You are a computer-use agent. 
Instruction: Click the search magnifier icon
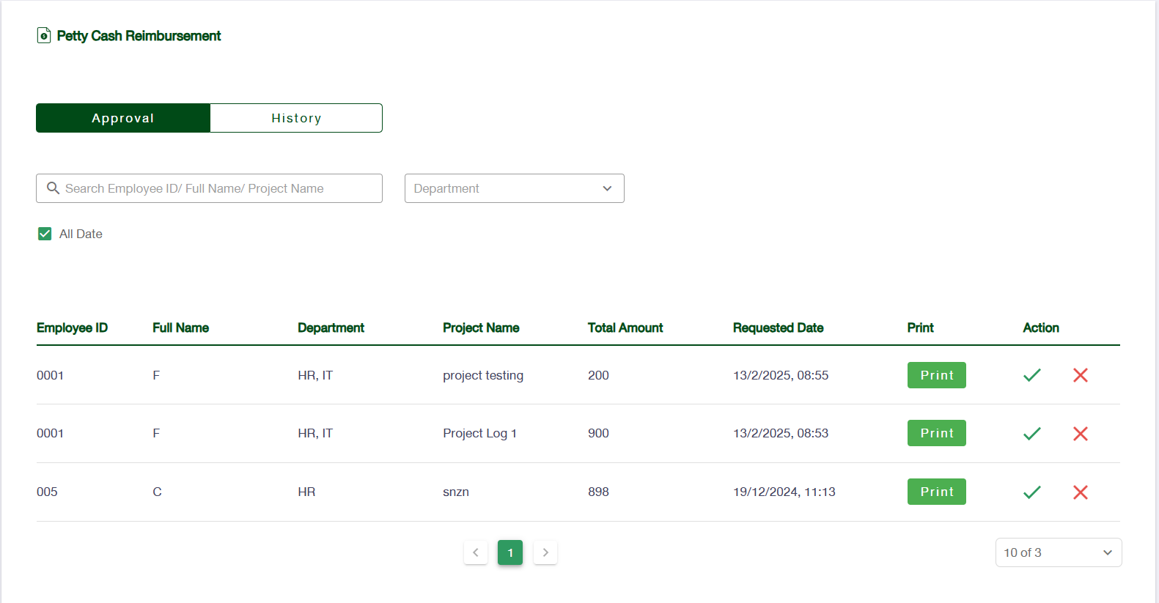(x=53, y=188)
